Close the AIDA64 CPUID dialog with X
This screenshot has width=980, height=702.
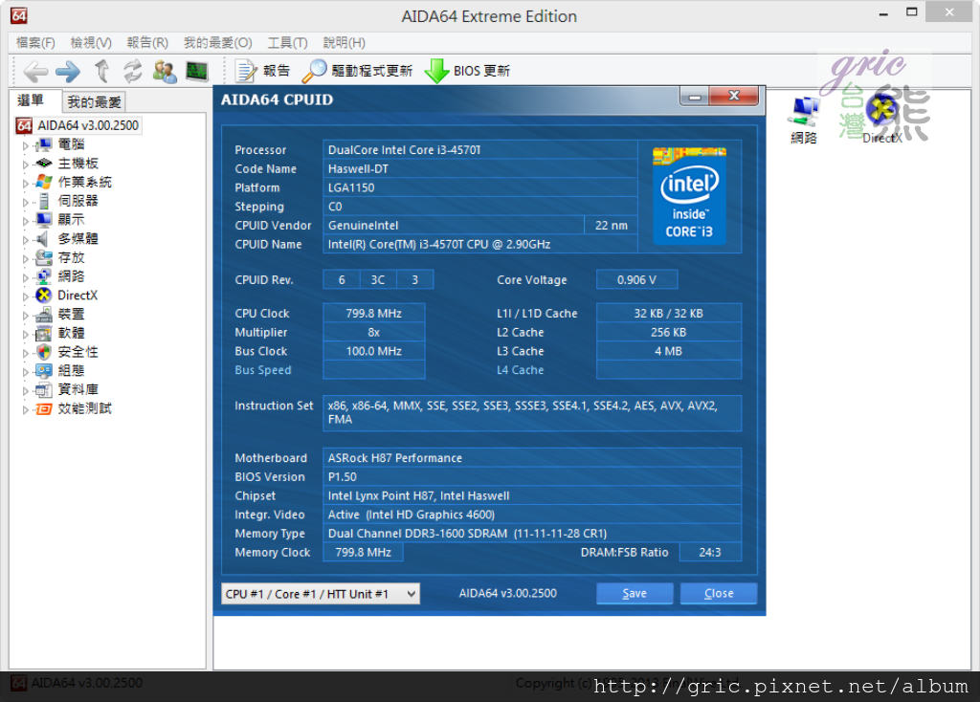point(734,96)
